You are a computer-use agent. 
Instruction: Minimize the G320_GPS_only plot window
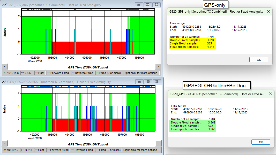(139, 5)
